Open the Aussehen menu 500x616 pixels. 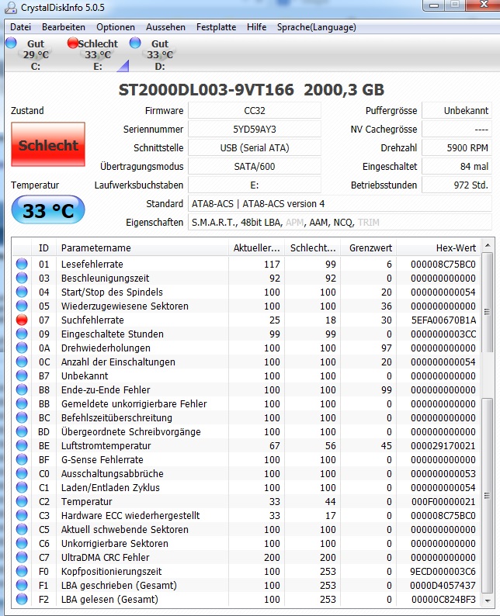pos(165,27)
